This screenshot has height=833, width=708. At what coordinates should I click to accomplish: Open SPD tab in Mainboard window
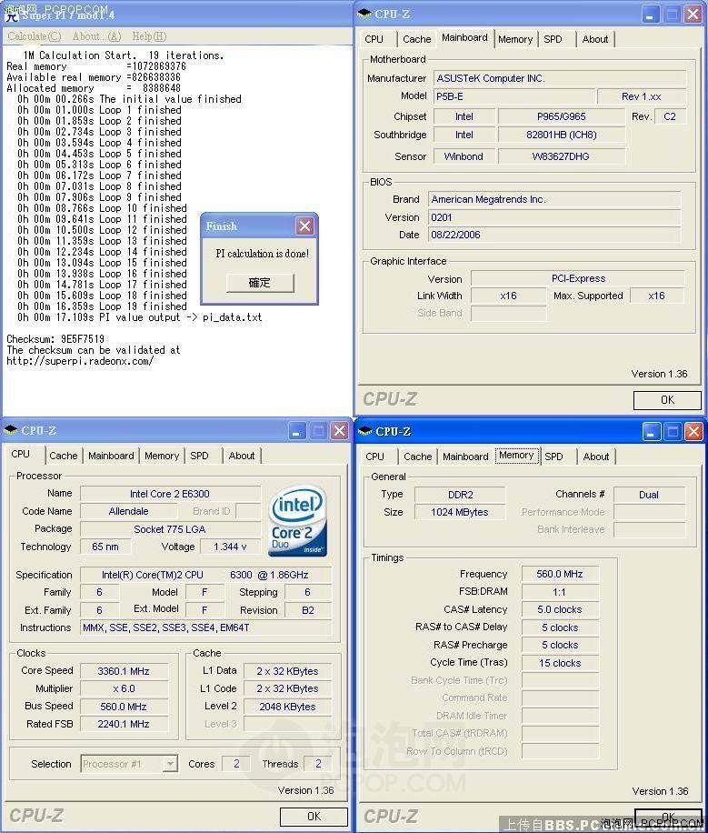click(553, 39)
